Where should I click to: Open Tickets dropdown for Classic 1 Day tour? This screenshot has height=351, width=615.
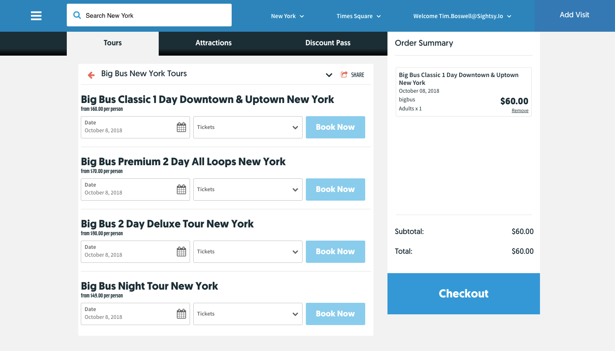(x=248, y=127)
